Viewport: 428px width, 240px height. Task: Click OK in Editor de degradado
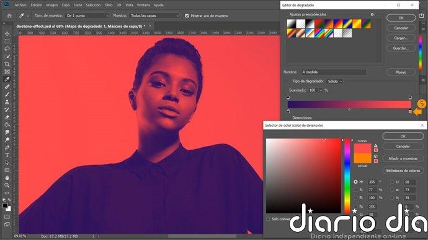tap(401, 18)
